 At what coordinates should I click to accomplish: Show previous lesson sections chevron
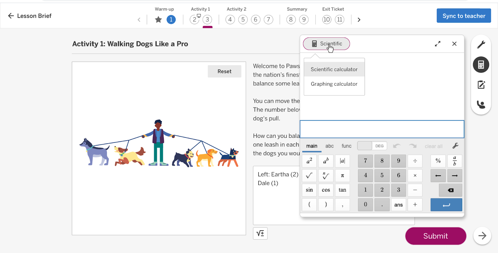tap(139, 20)
